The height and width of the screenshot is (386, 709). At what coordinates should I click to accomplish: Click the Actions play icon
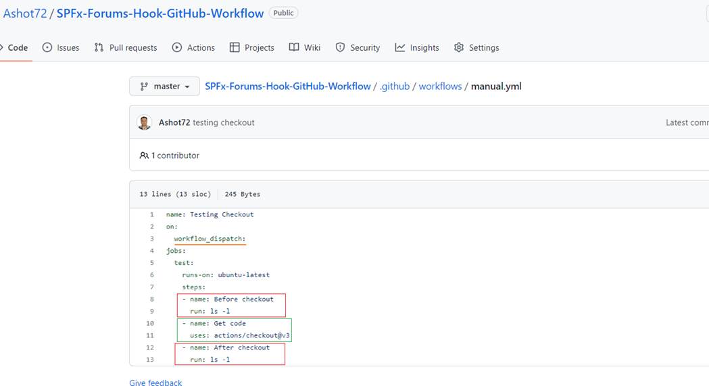point(177,47)
